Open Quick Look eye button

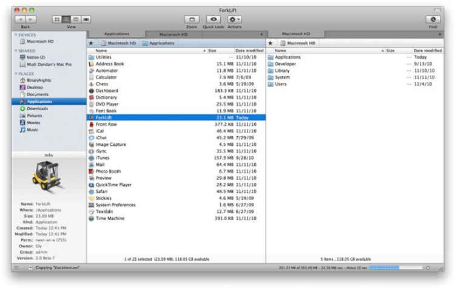click(x=214, y=19)
